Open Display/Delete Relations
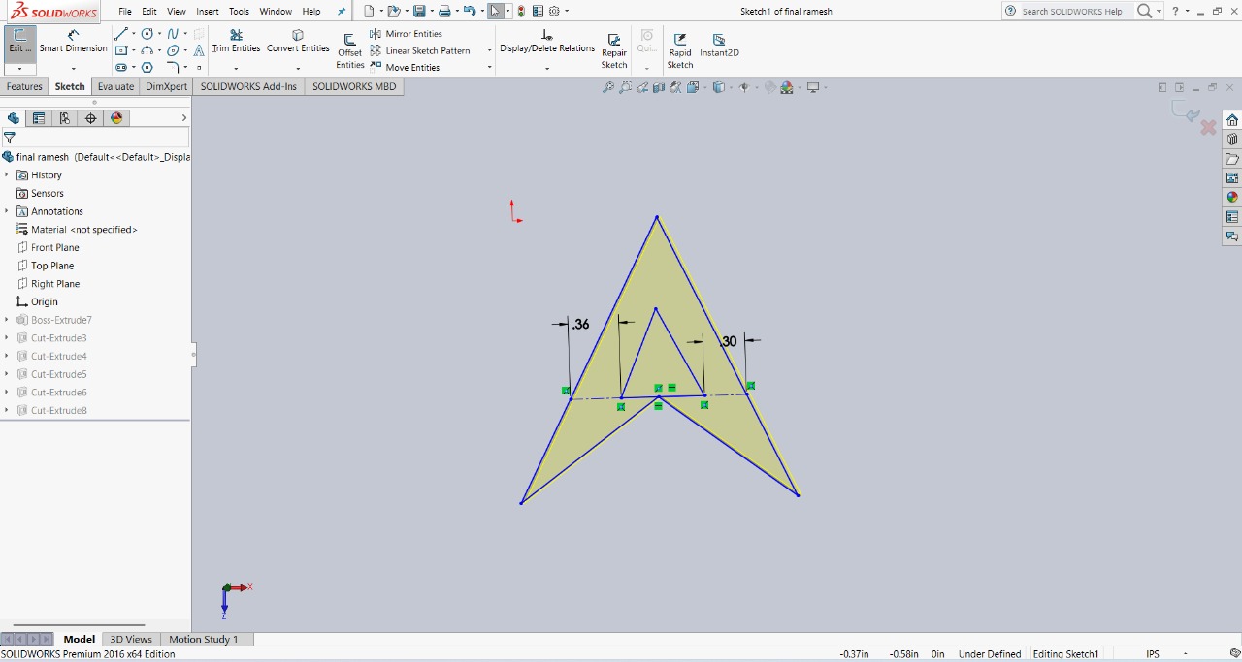 (547, 42)
